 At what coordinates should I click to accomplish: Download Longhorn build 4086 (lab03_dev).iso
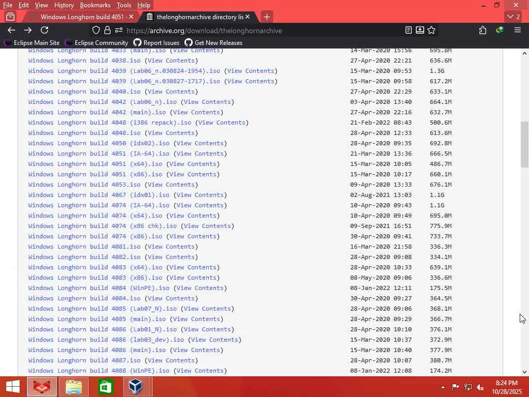coord(106,340)
